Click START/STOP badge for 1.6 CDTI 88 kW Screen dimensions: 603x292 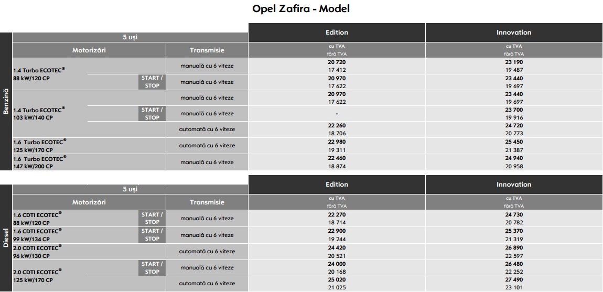pos(152,218)
